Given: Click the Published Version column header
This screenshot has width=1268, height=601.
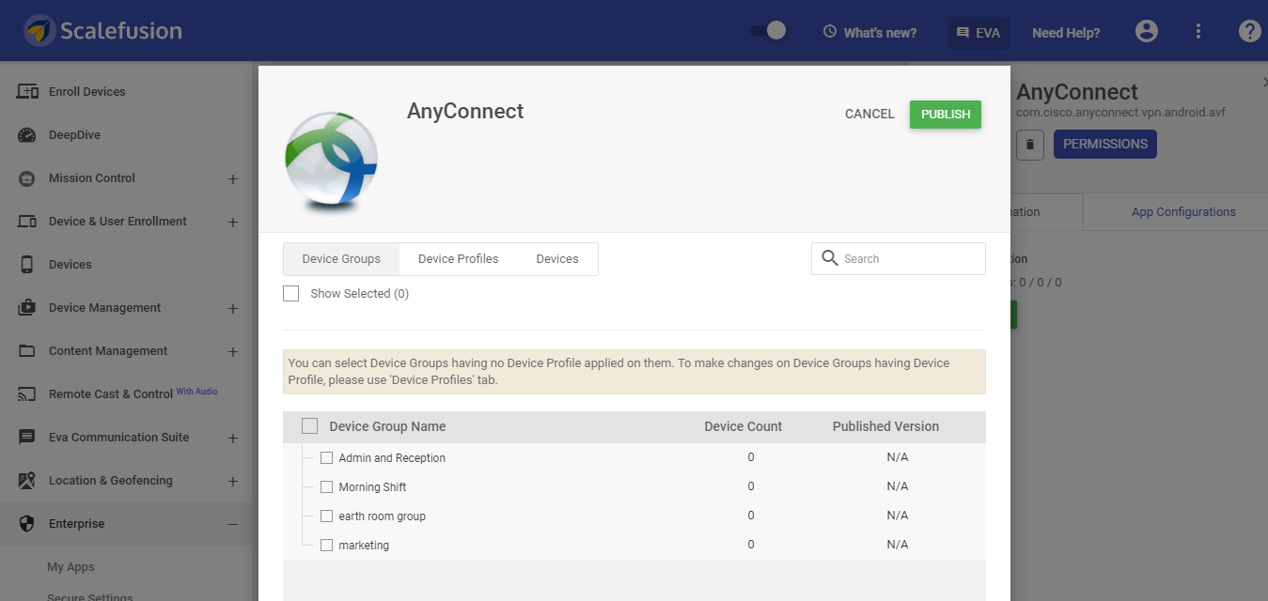Looking at the screenshot, I should (885, 426).
